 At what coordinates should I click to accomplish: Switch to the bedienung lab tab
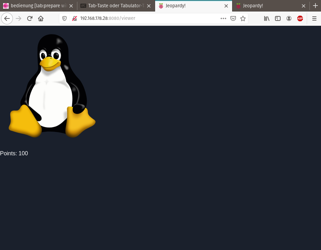point(38,6)
